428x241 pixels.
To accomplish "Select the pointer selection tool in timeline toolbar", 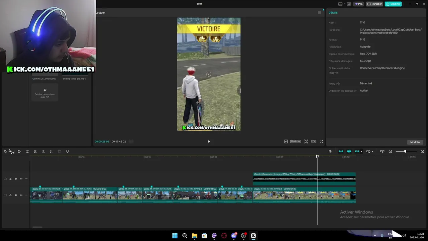I will click(5, 151).
